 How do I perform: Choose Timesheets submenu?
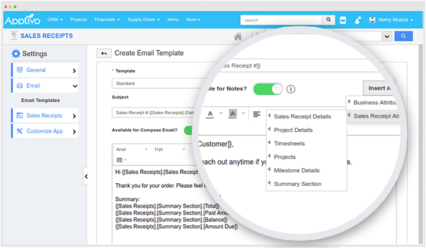307,144
